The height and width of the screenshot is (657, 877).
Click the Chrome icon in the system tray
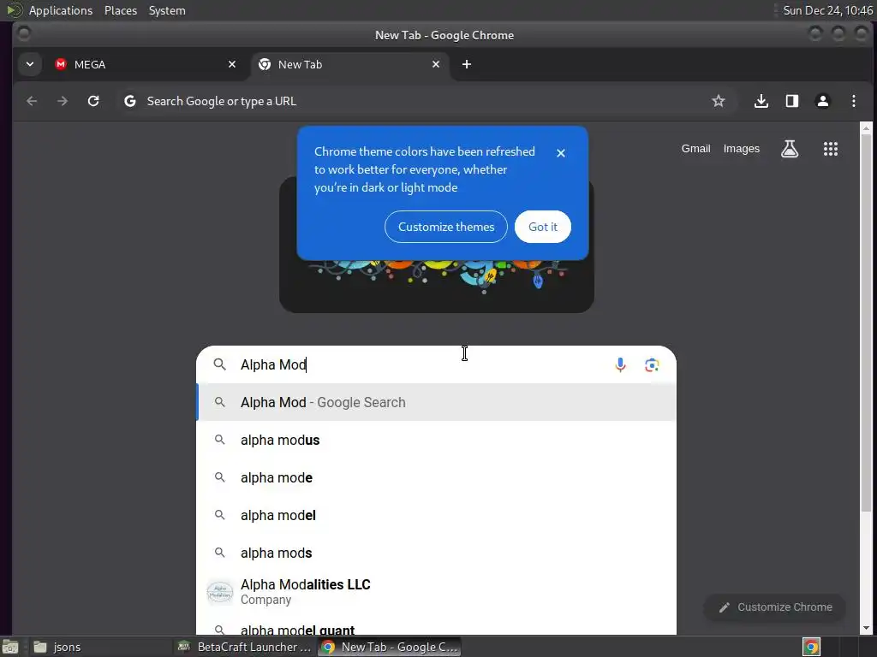[811, 647]
